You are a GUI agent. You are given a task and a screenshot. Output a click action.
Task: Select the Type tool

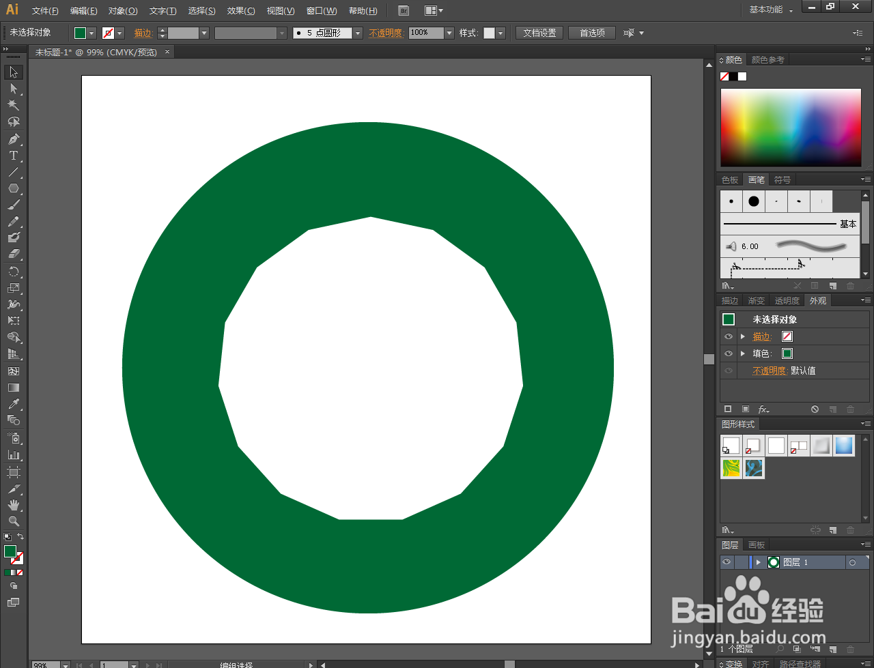[14, 156]
